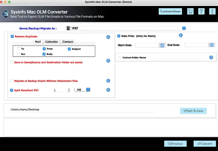This screenshot has width=218, height=151.
Task: Uncheck the Body field checkbox
Action: tap(44, 54)
